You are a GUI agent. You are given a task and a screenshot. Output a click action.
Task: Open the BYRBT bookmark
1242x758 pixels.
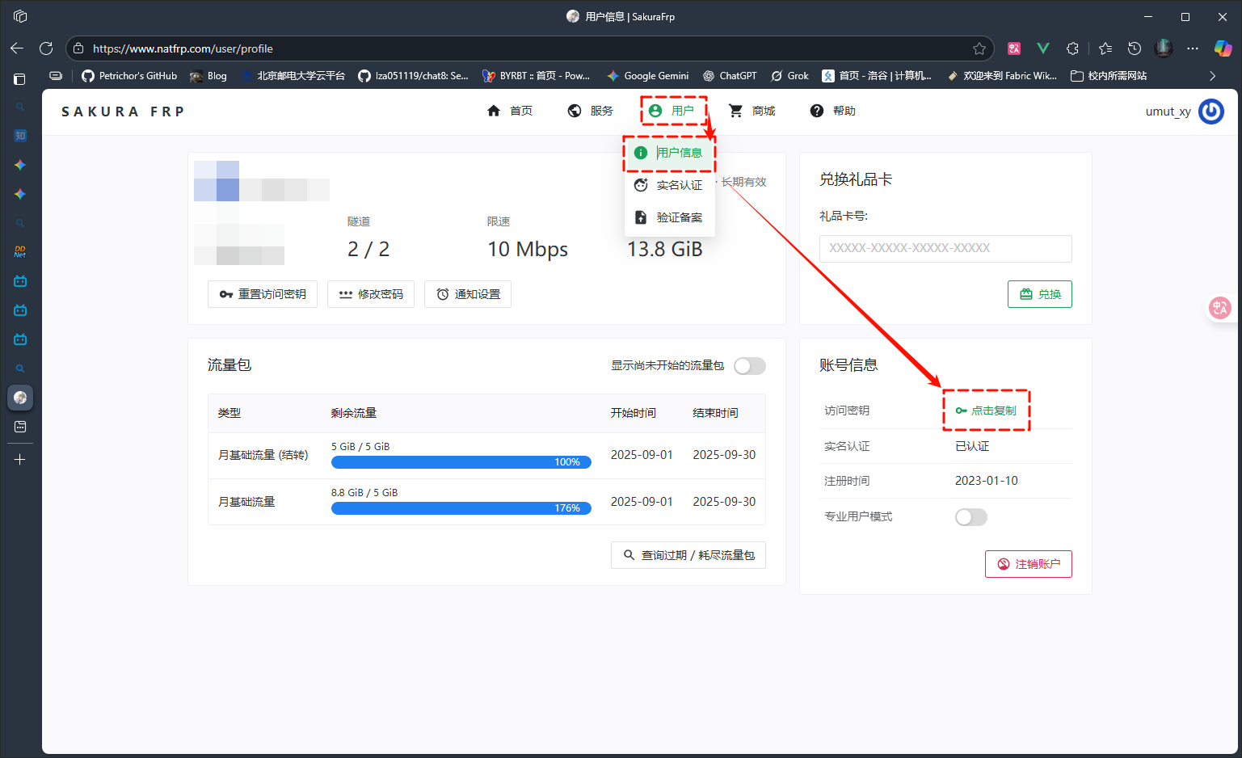[x=536, y=76]
